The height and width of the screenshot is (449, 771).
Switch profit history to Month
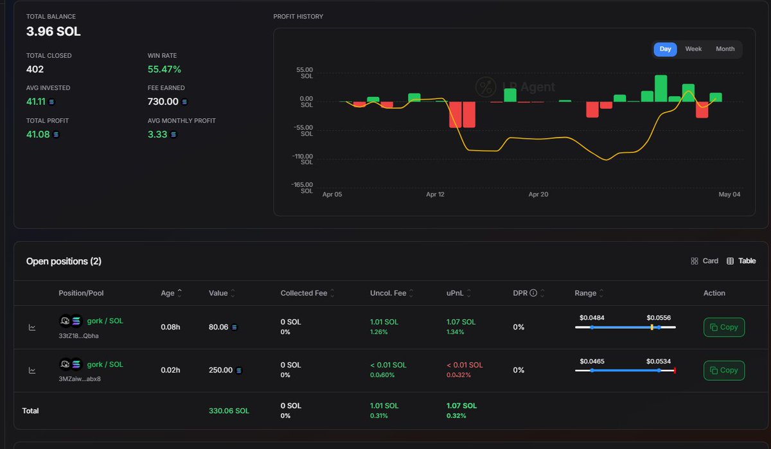pos(725,49)
